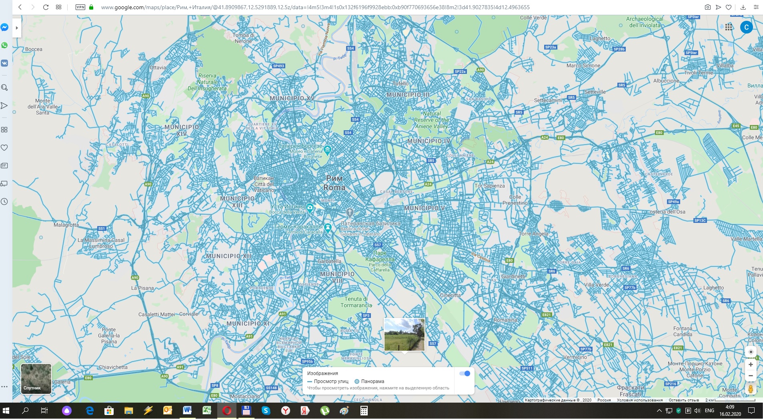Click the Google Maps URL field

315,7
